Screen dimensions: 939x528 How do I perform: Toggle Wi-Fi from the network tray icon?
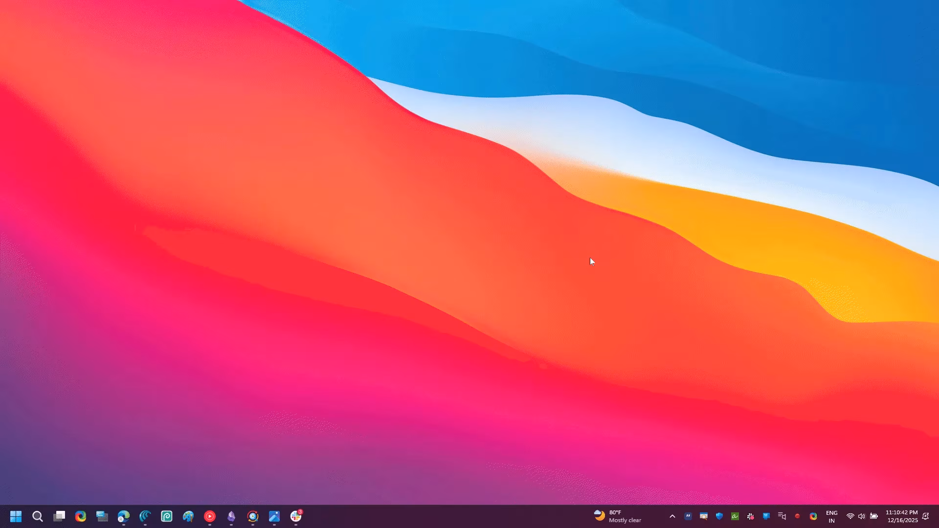[x=850, y=516]
